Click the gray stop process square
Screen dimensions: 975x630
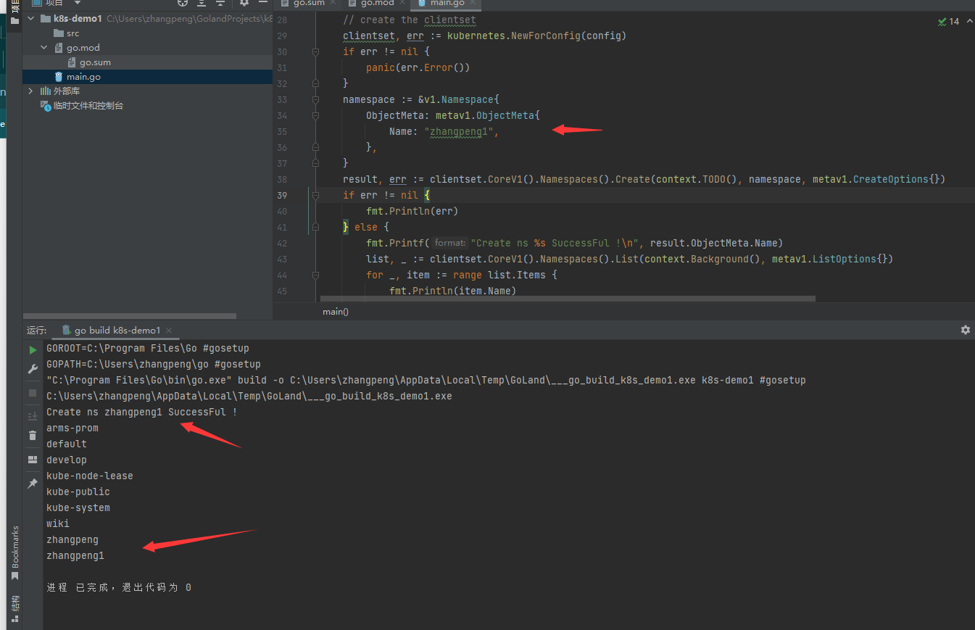coord(33,392)
